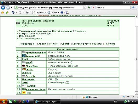Image resolution: width=138 pixels, height=104 pixels.
Task: Open the Политика tab
Action: click(110, 44)
